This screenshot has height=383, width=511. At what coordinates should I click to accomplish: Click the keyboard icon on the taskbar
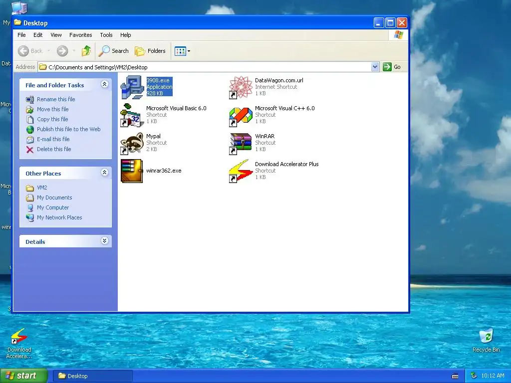[x=455, y=376]
